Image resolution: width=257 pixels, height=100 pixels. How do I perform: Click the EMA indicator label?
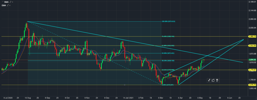(x=4, y=5)
